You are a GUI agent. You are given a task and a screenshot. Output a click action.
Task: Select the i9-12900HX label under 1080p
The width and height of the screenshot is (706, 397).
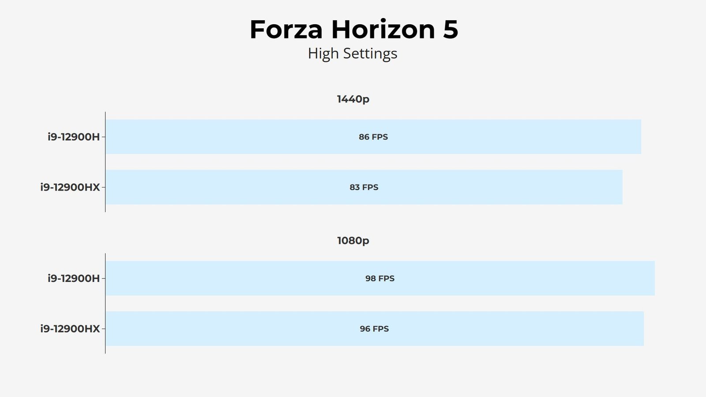coord(70,329)
